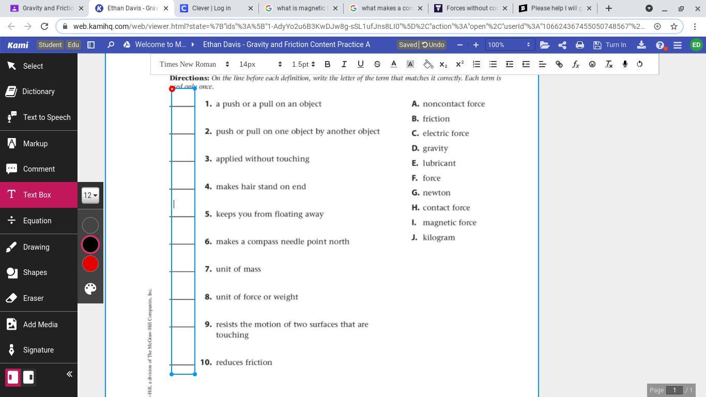Open the Kami help icon
This screenshot has height=397, width=706.
click(660, 45)
